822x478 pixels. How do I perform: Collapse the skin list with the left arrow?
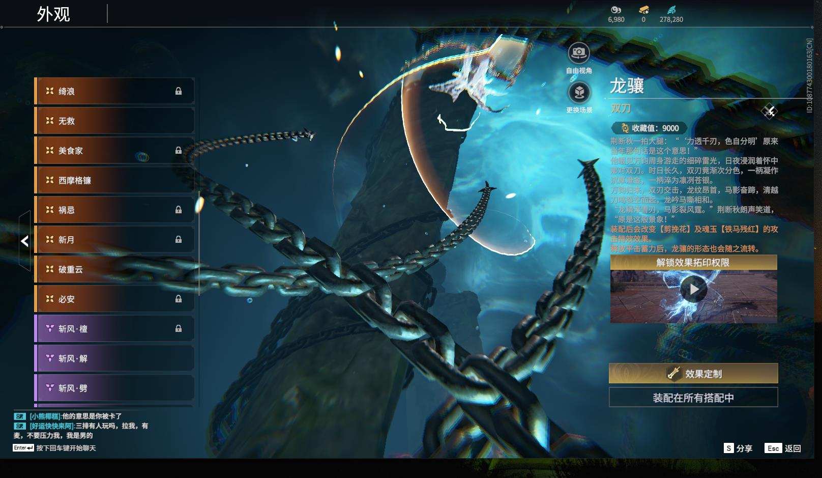pos(24,241)
